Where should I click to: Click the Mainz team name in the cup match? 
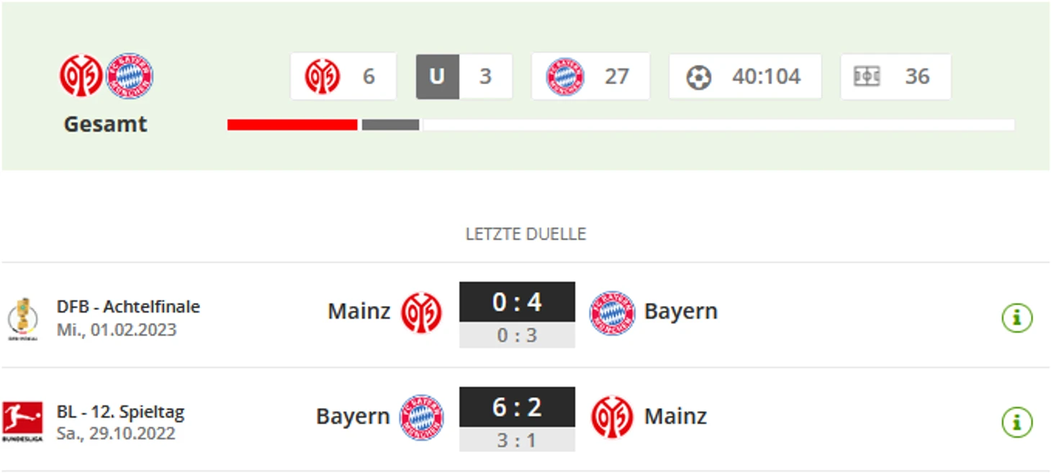(x=359, y=311)
